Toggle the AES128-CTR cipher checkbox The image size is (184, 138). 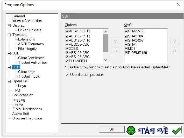pos(67,40)
